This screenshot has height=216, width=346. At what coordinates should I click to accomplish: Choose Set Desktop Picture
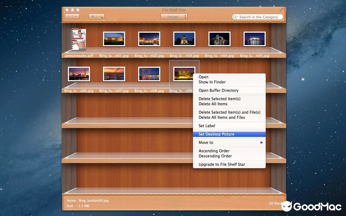coord(229,134)
